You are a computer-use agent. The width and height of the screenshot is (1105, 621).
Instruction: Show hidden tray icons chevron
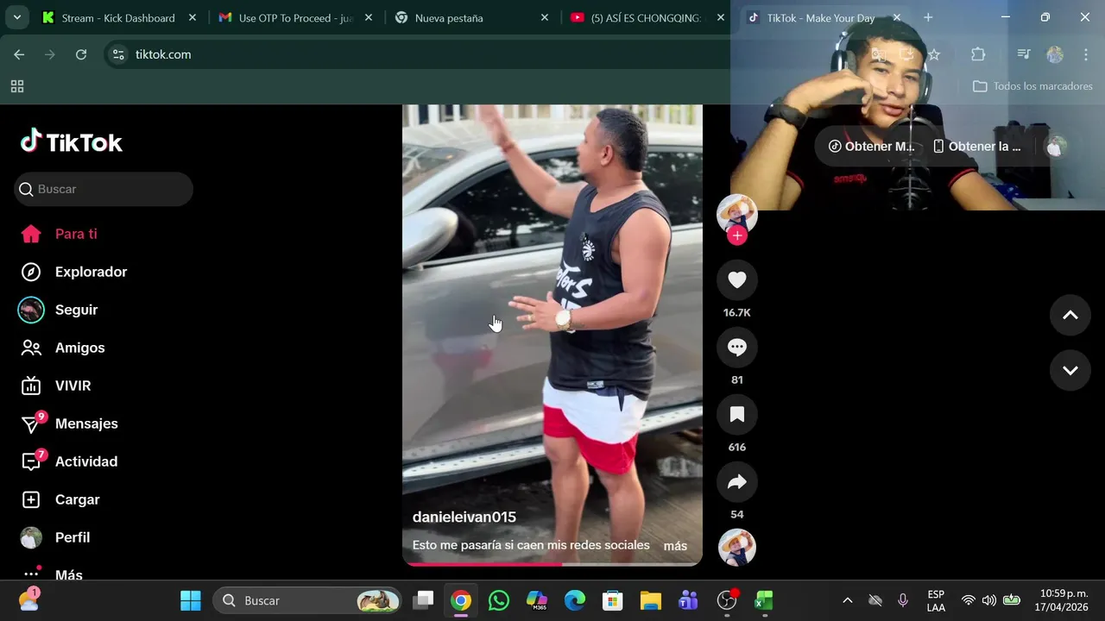coord(848,600)
